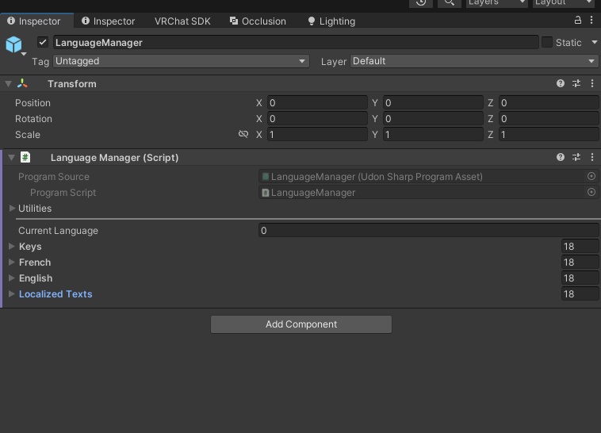The height and width of the screenshot is (433, 601).
Task: Click the Position Z field
Action: point(549,103)
